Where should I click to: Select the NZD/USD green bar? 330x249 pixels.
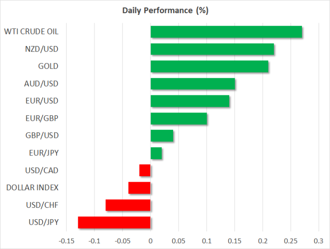pyautogui.click(x=212, y=49)
